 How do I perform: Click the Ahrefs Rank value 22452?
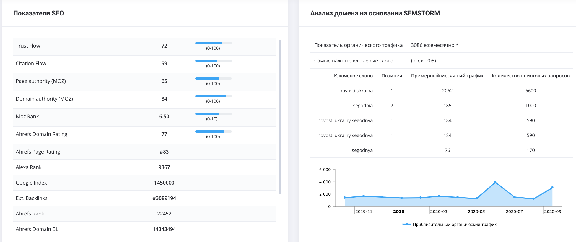(164, 214)
